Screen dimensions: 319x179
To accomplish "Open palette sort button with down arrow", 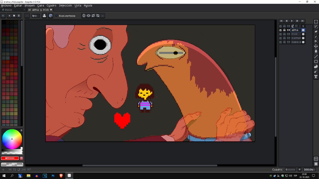I will click(x=9, y=16).
